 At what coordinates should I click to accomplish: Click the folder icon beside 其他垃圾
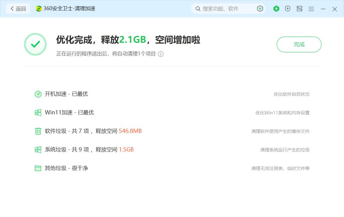tap(38, 168)
